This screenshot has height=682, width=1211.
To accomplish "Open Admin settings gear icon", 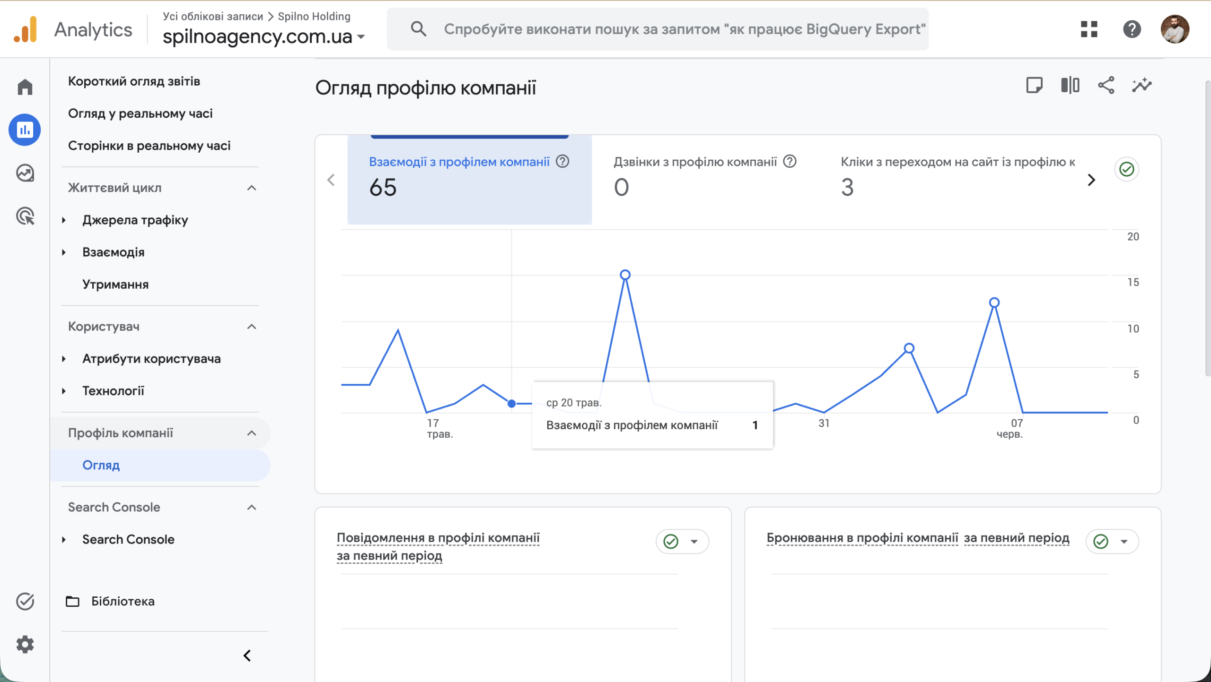I will 25,644.
